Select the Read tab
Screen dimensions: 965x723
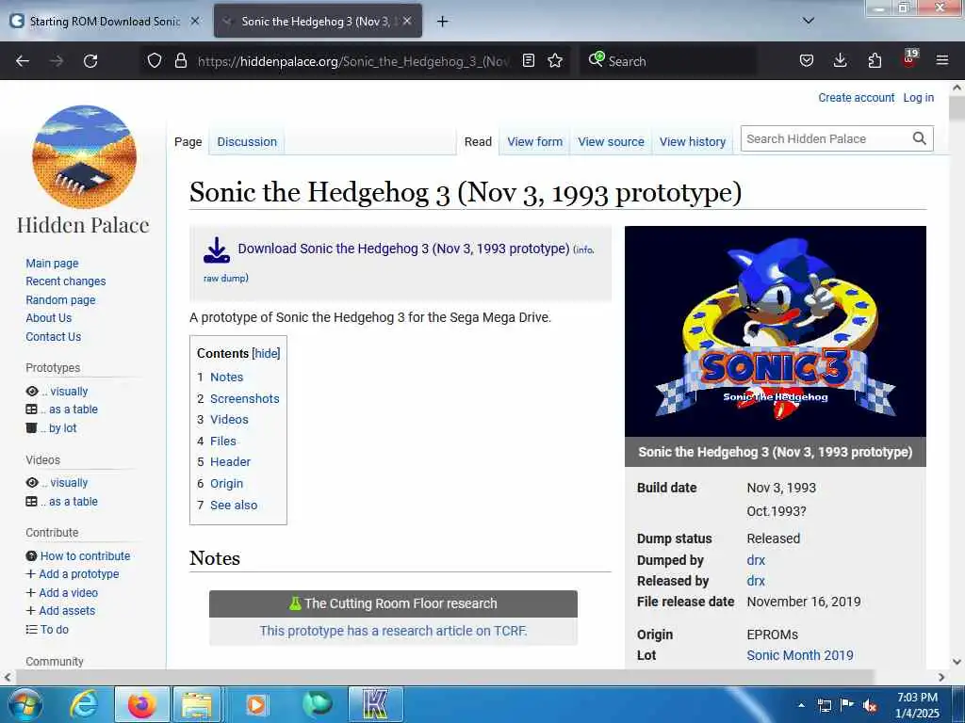coord(478,142)
